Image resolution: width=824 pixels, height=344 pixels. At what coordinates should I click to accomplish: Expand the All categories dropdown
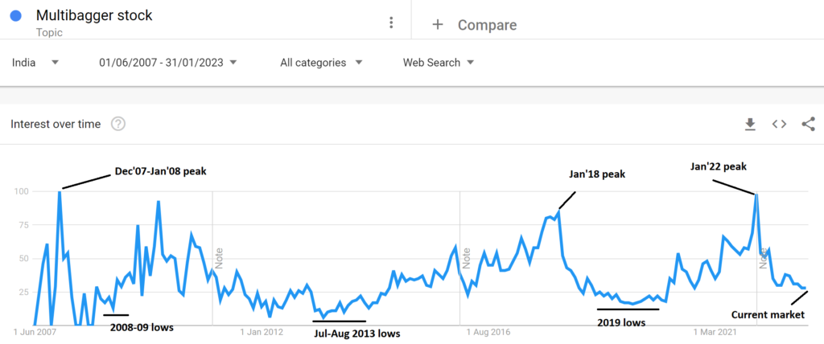(x=321, y=63)
